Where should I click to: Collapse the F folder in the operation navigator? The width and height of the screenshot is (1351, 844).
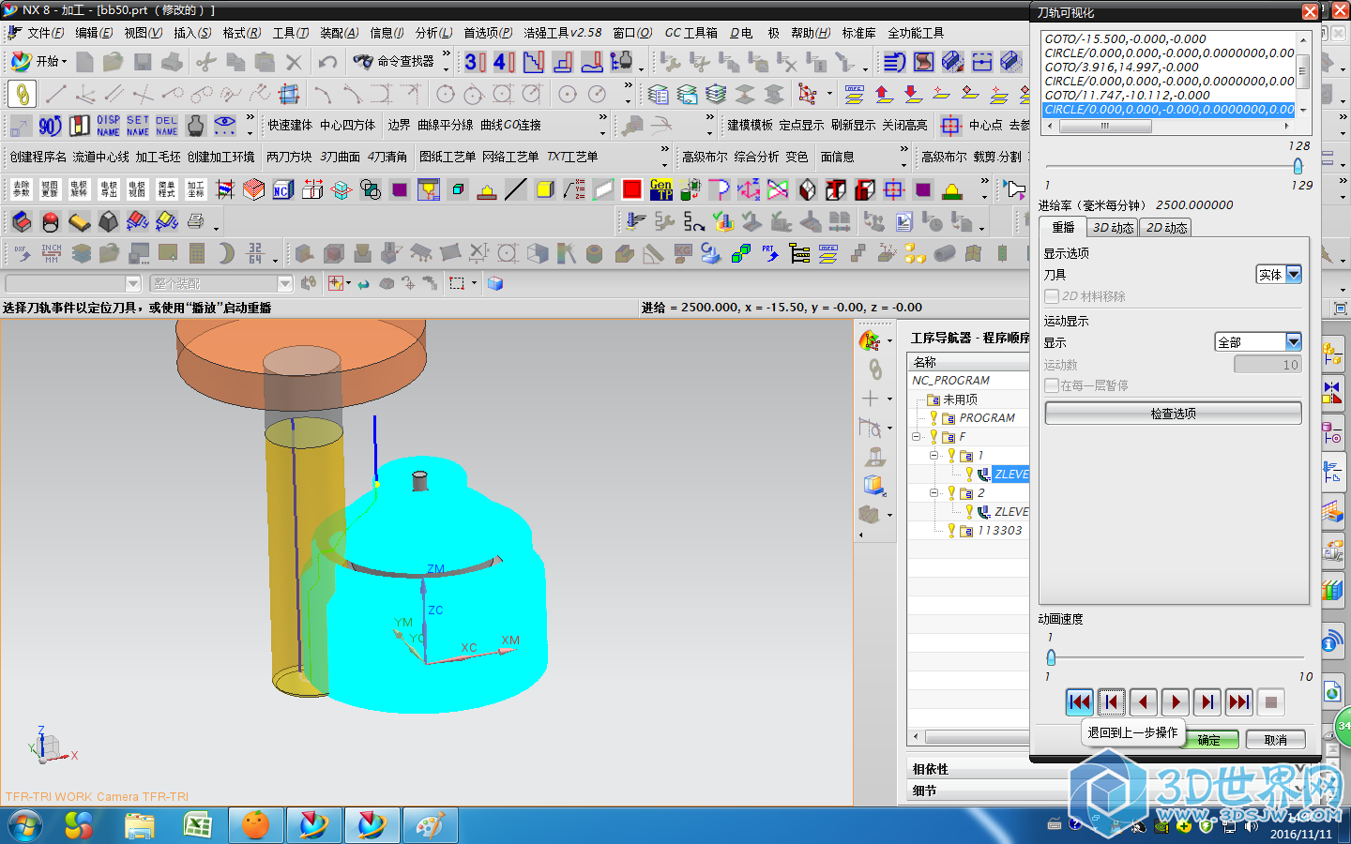click(x=917, y=437)
